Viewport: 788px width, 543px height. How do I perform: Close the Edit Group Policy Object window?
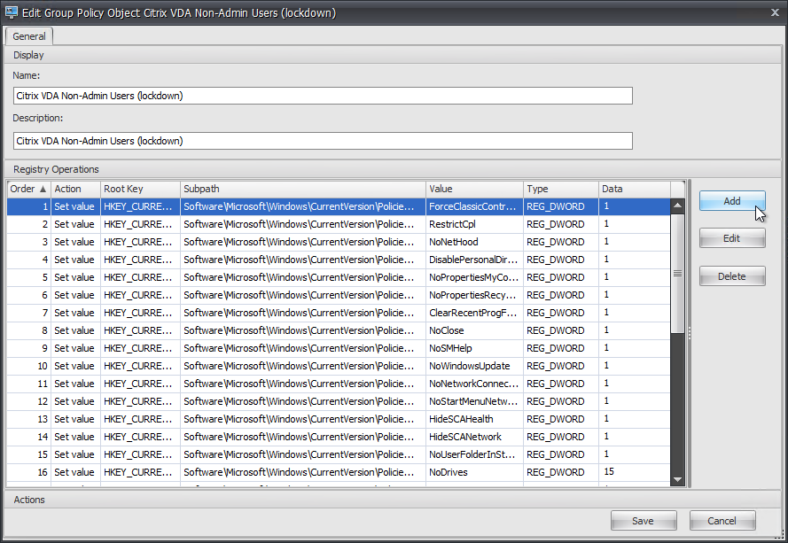coord(770,13)
